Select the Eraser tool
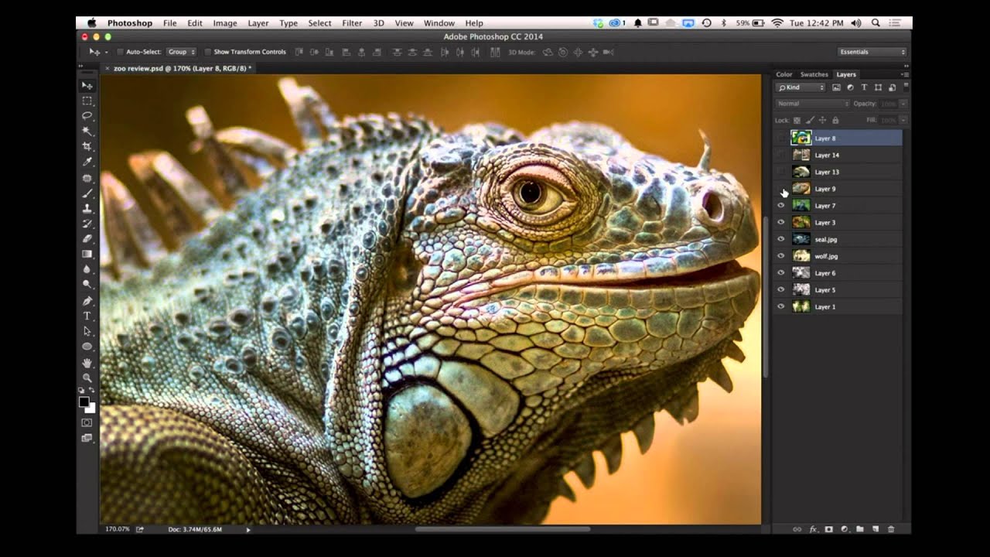 pos(87,239)
